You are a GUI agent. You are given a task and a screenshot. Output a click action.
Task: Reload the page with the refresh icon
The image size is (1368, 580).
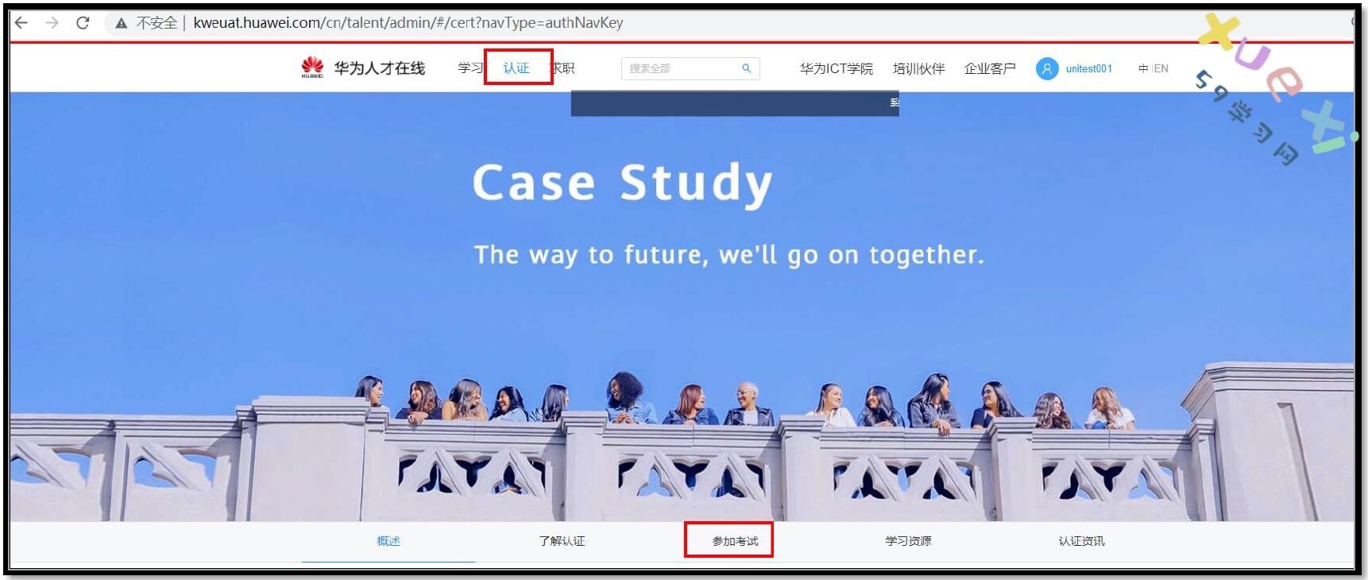[83, 23]
